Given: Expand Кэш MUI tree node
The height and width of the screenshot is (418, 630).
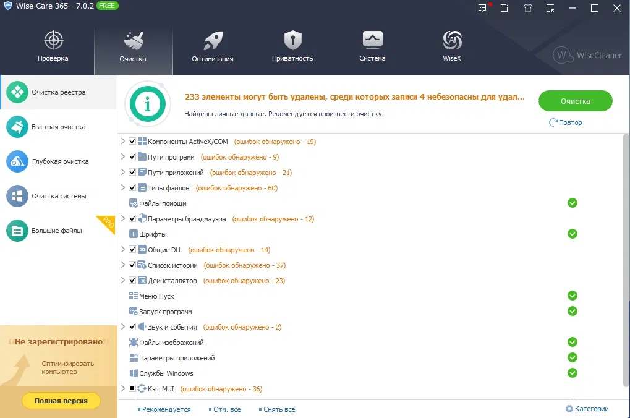Looking at the screenshot, I should tap(123, 388).
